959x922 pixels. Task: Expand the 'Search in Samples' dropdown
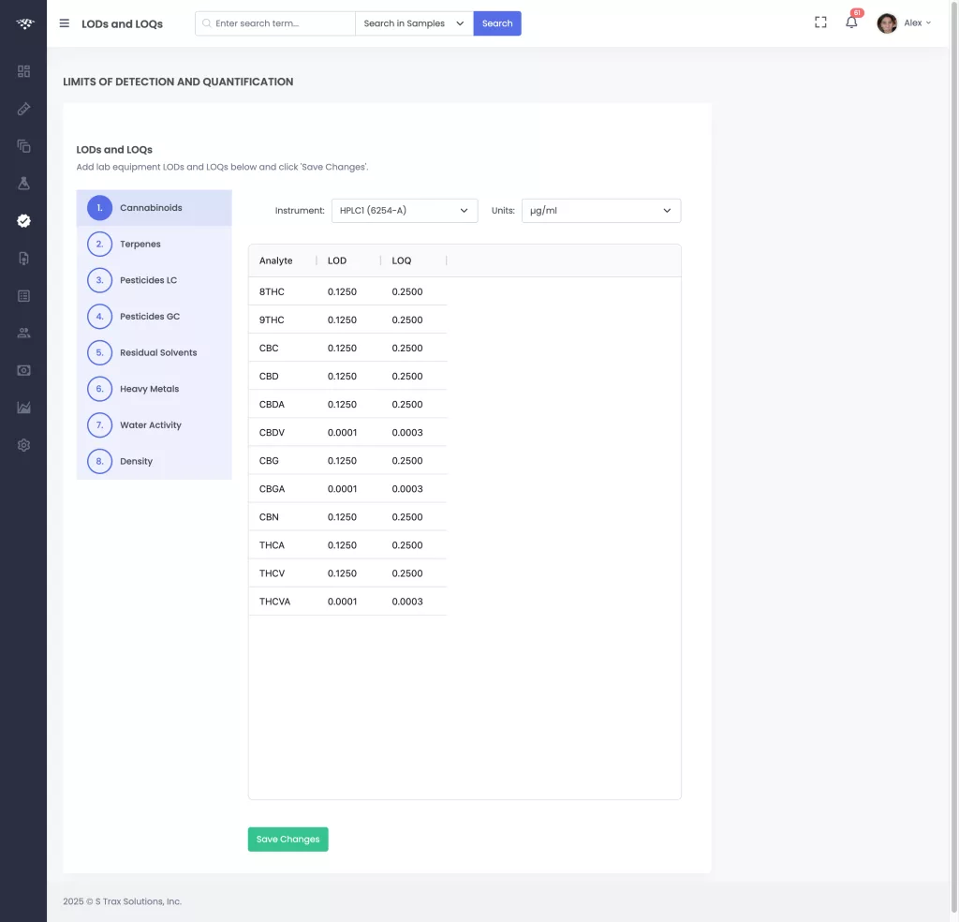[414, 23]
